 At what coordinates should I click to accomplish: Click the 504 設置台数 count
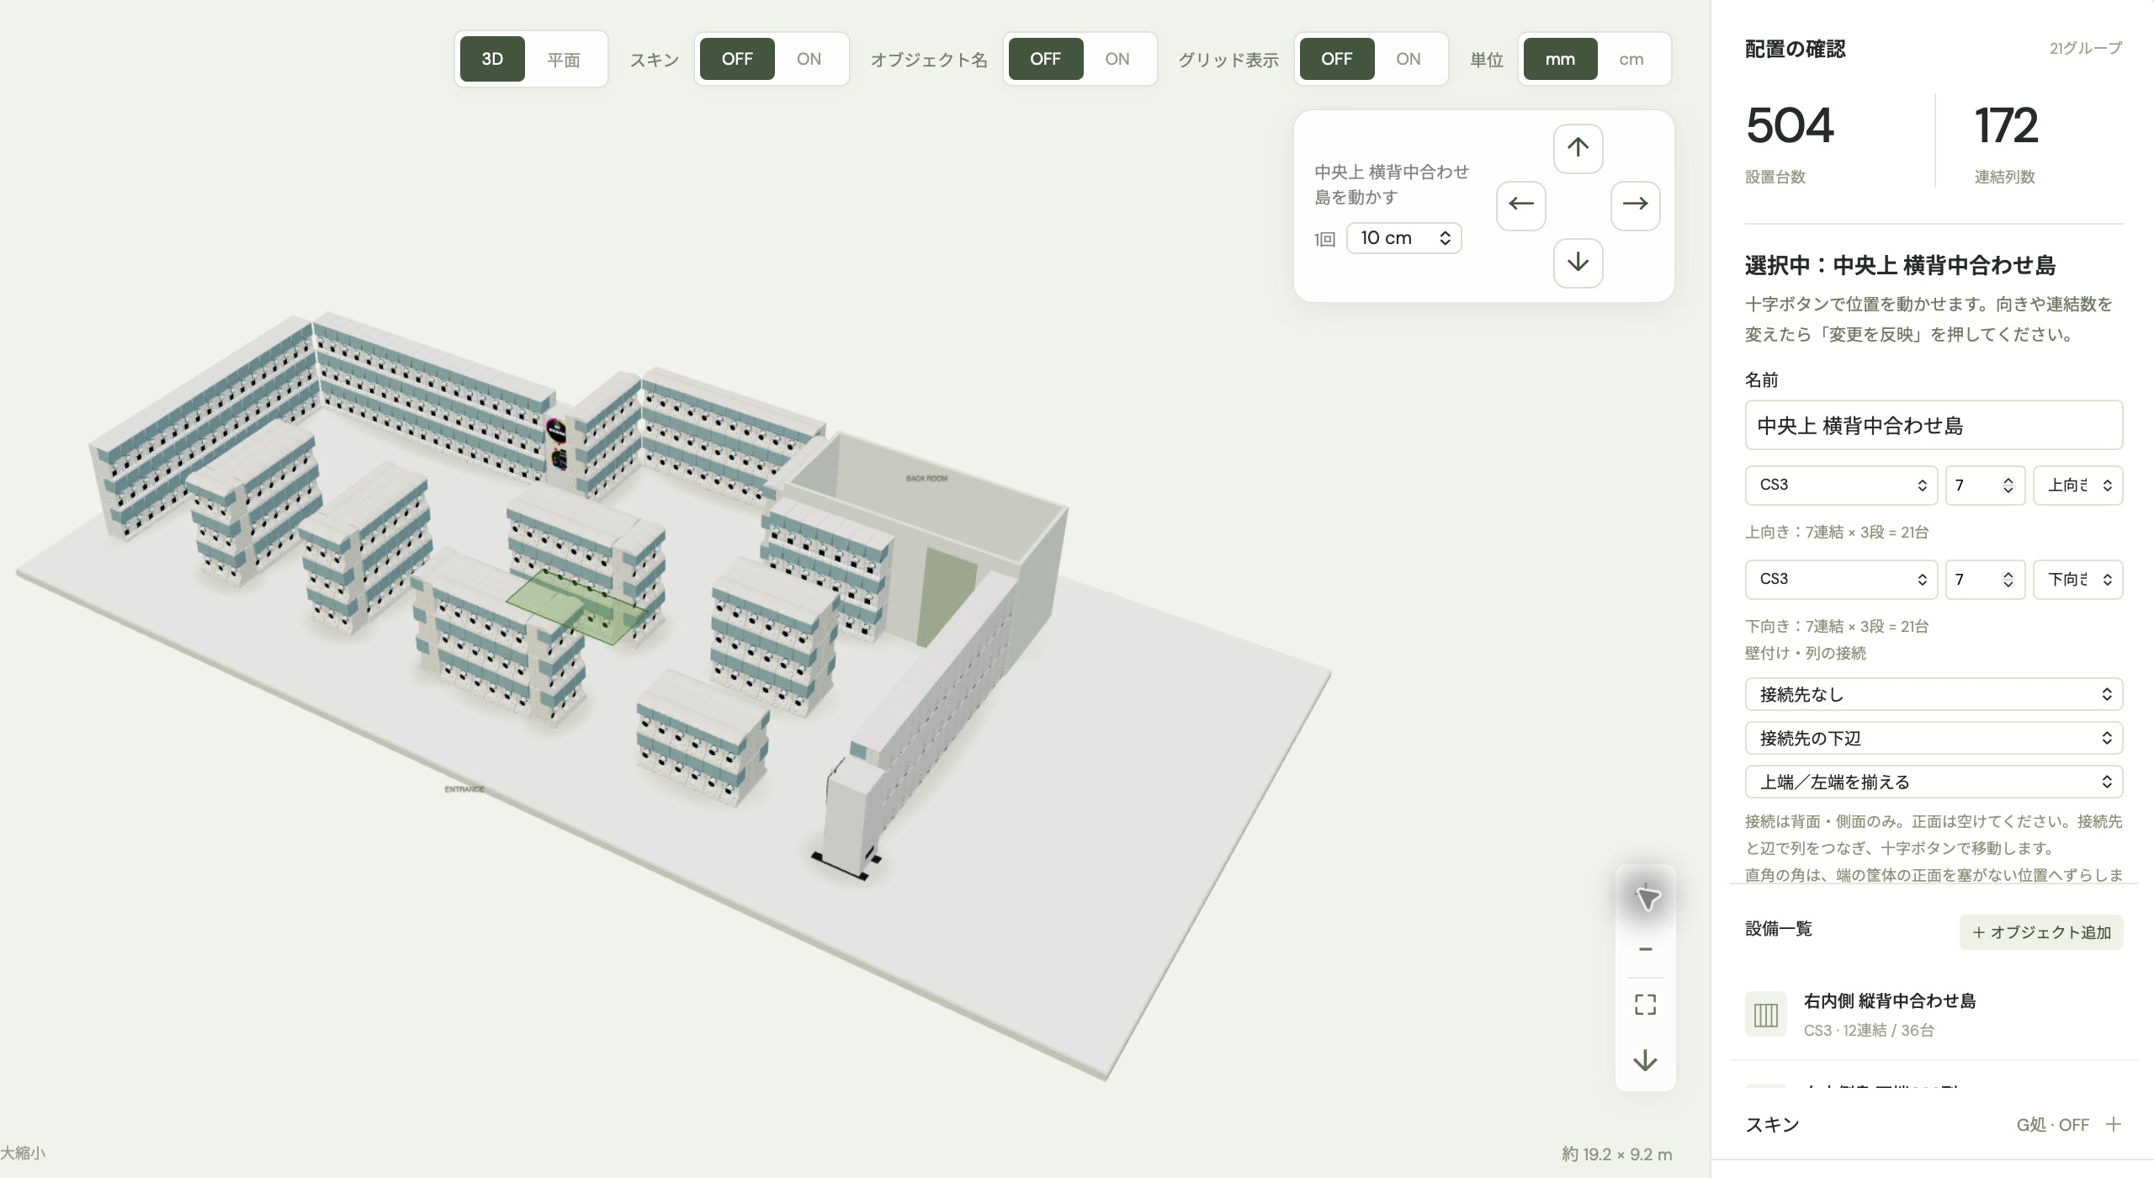coord(1789,126)
